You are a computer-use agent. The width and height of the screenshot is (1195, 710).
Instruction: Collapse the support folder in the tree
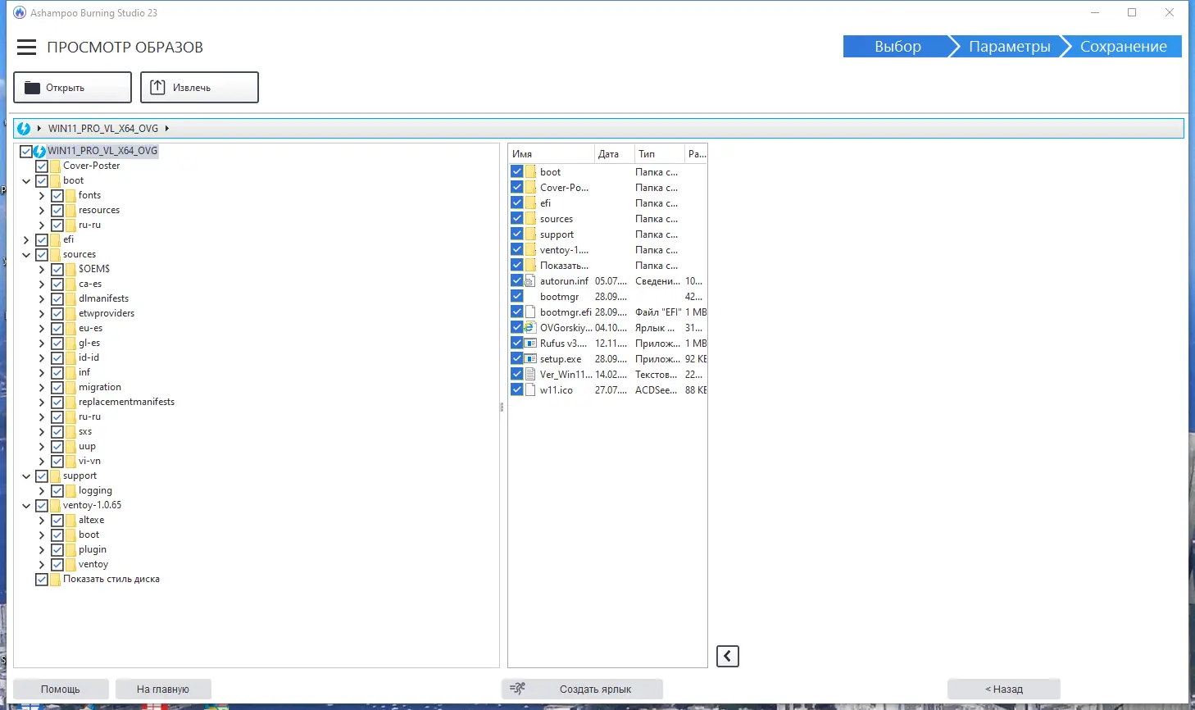pos(26,476)
